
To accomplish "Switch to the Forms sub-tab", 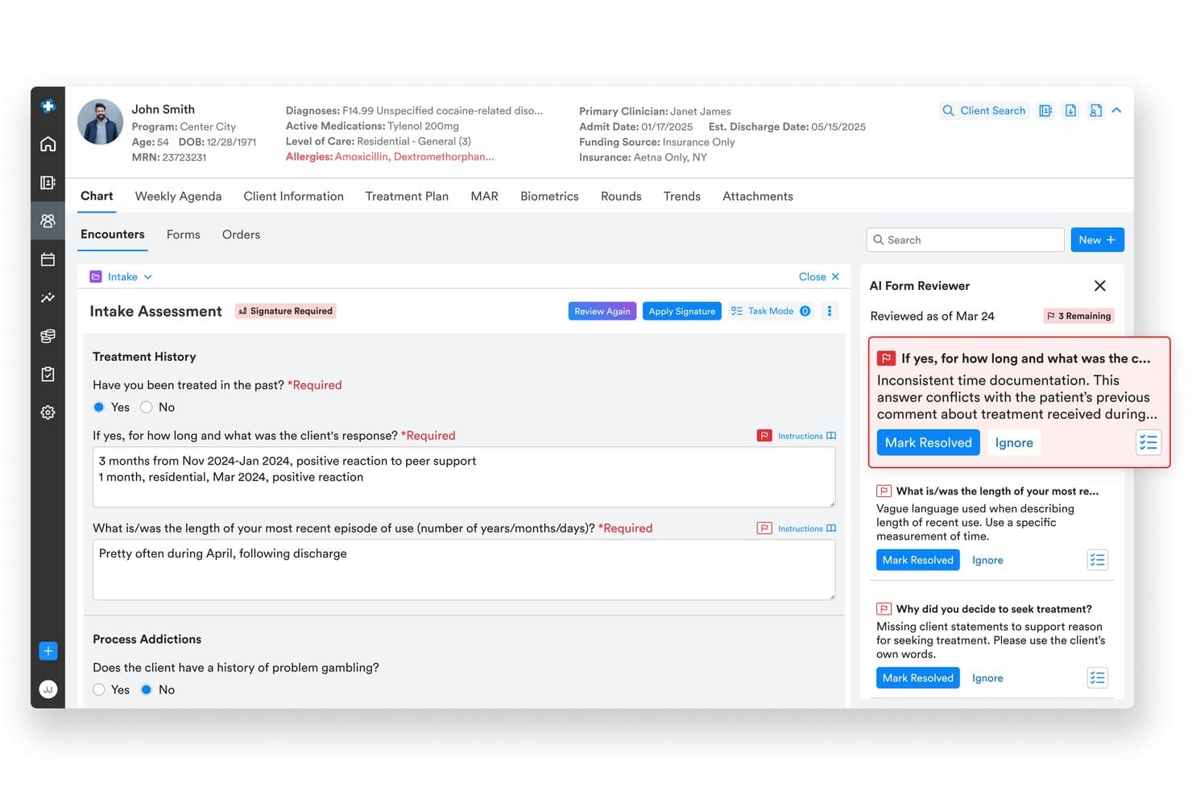I will 184,234.
